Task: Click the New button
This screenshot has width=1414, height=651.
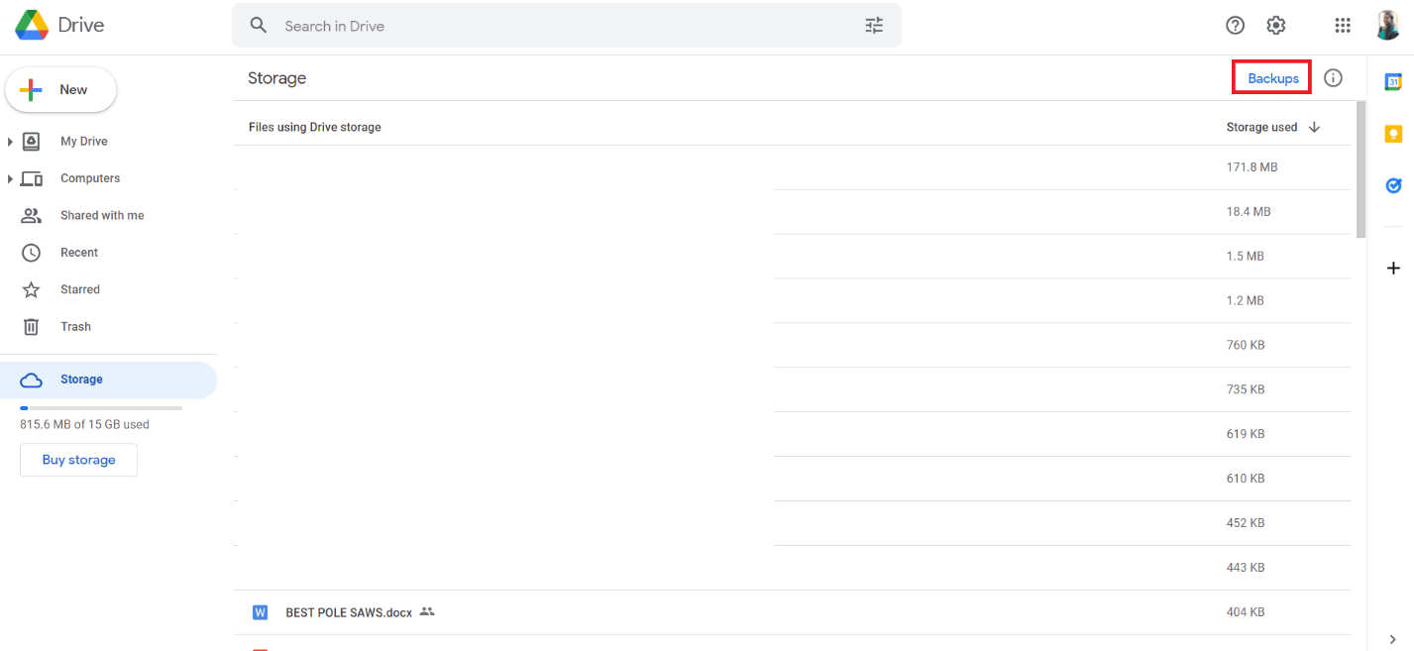Action: pos(60,90)
